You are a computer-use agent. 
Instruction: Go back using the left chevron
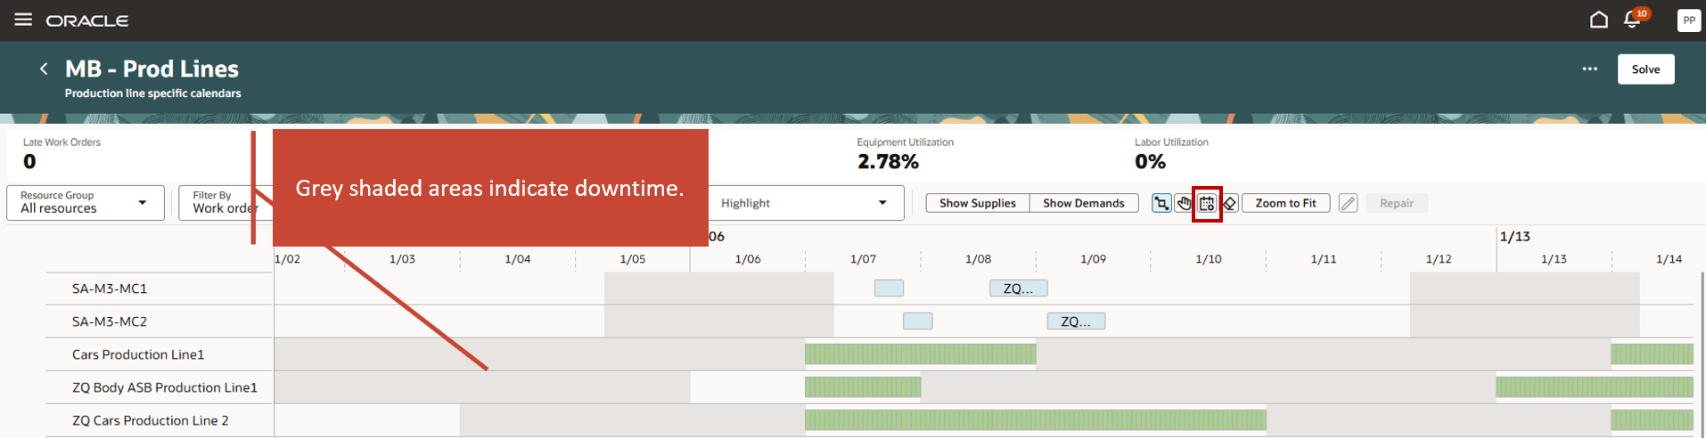[x=44, y=69]
